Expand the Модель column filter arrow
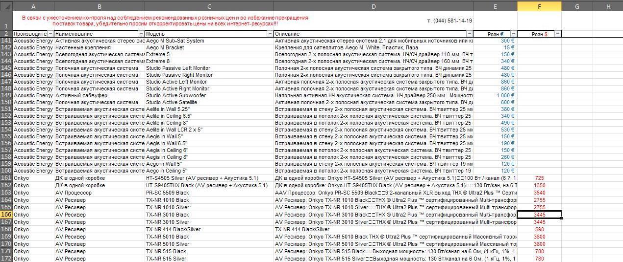 (x=270, y=34)
